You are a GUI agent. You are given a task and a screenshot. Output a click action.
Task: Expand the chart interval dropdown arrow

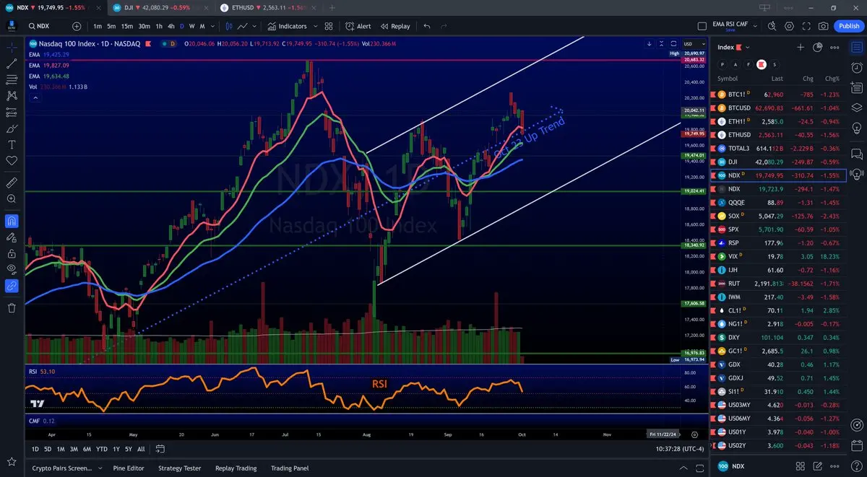(212, 26)
